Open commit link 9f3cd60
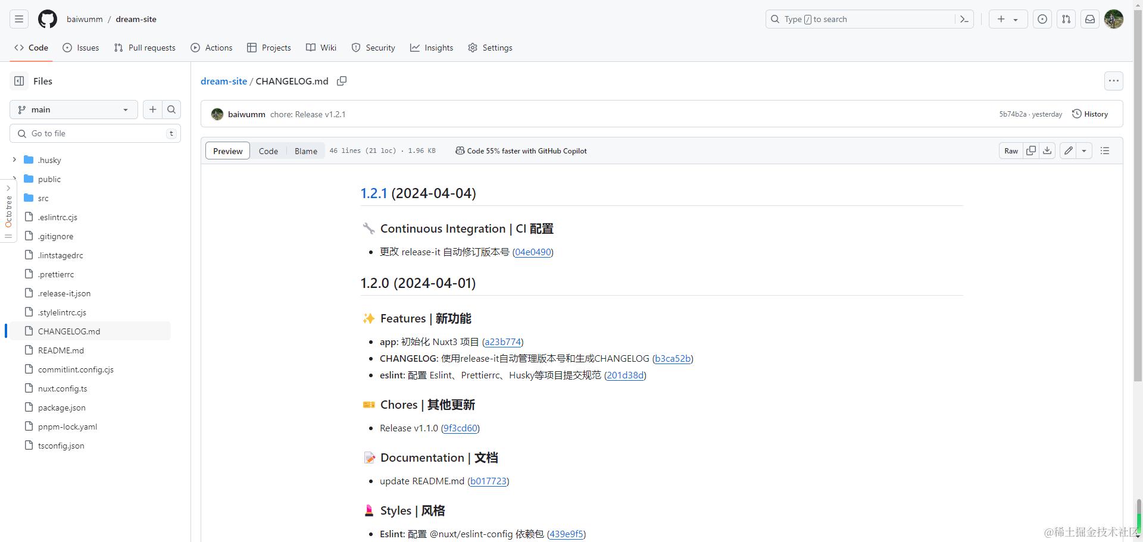The width and height of the screenshot is (1143, 542). pos(460,428)
